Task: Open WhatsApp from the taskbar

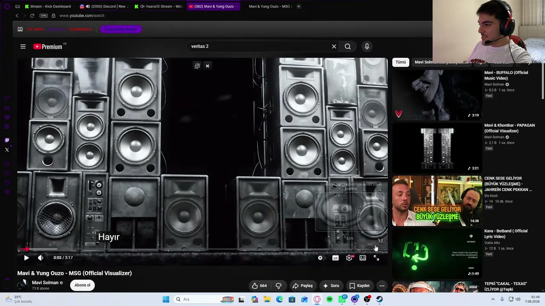Action: (342, 299)
